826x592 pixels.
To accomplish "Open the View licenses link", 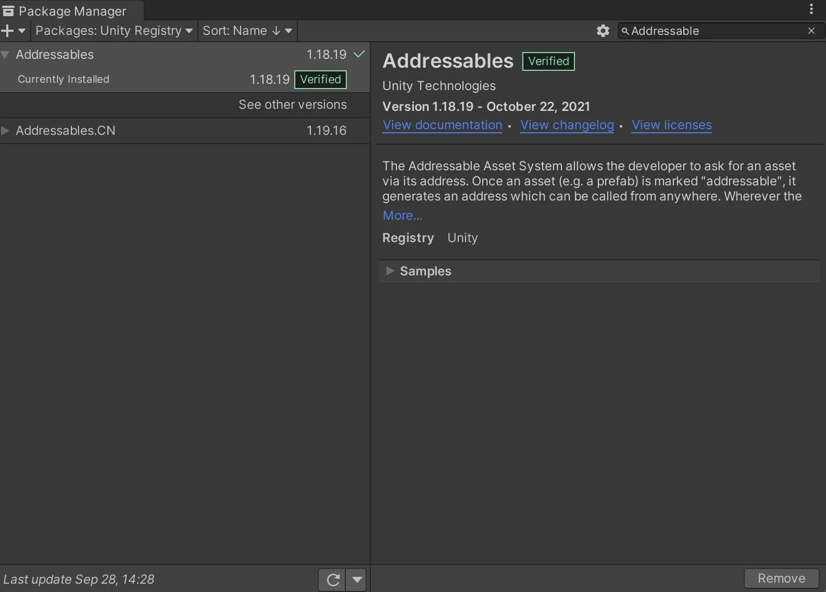I will pos(672,125).
